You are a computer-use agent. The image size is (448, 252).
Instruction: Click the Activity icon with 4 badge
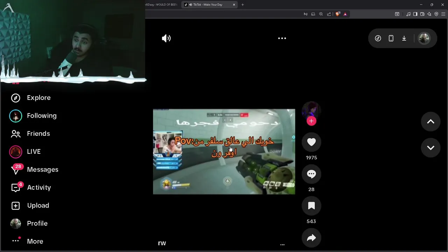pos(16,187)
